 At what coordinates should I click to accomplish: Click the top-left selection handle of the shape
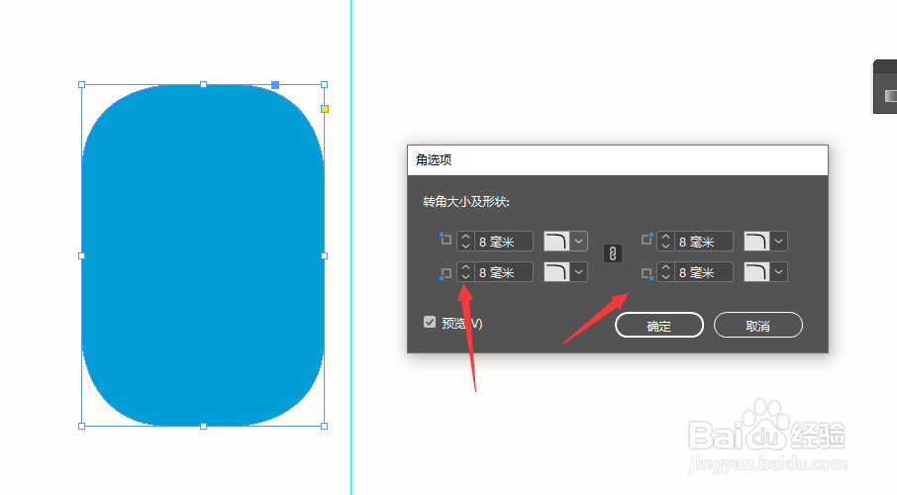click(x=82, y=85)
